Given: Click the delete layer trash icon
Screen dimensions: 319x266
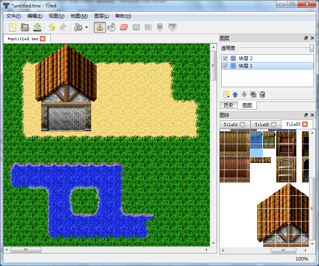Looking at the screenshot, I should [x=262, y=95].
